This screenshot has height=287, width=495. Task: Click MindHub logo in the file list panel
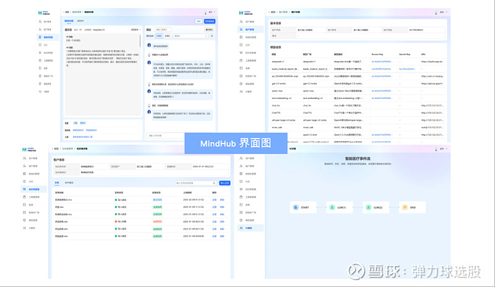pos(29,149)
